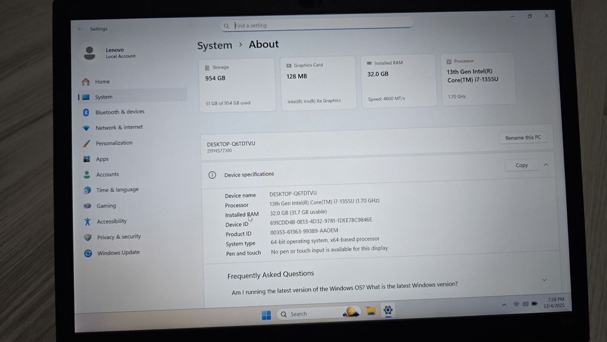Focus the Find a setting search box
The height and width of the screenshot is (342, 607).
coord(316,25)
